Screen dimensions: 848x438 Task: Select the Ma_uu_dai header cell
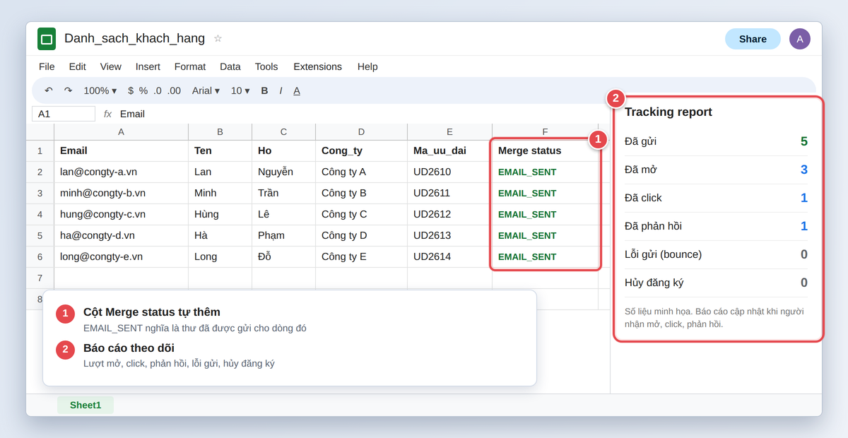450,150
